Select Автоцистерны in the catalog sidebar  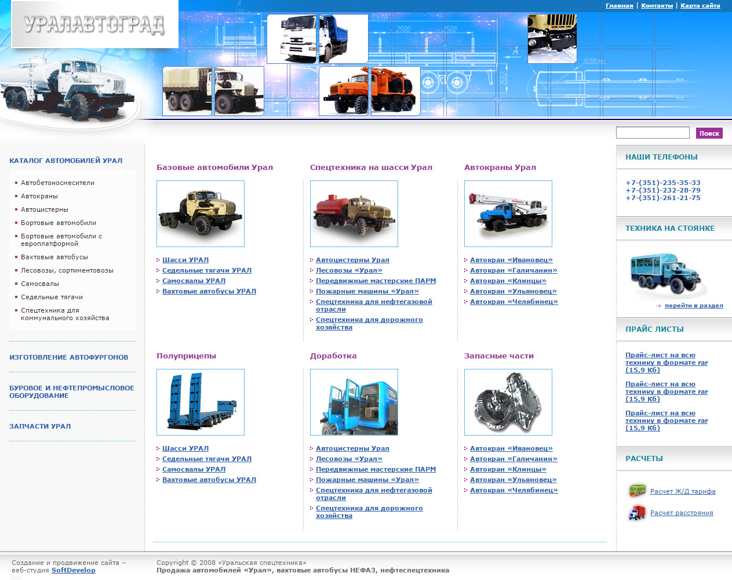pyautogui.click(x=45, y=209)
